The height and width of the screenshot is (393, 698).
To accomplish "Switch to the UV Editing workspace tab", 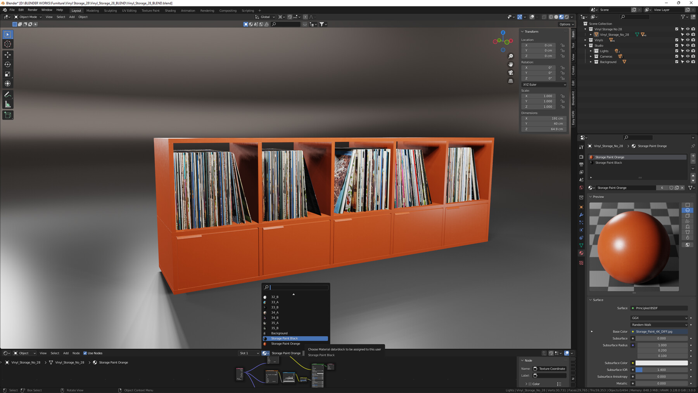I will [x=129, y=10].
